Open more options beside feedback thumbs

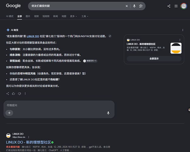click(x=25, y=94)
